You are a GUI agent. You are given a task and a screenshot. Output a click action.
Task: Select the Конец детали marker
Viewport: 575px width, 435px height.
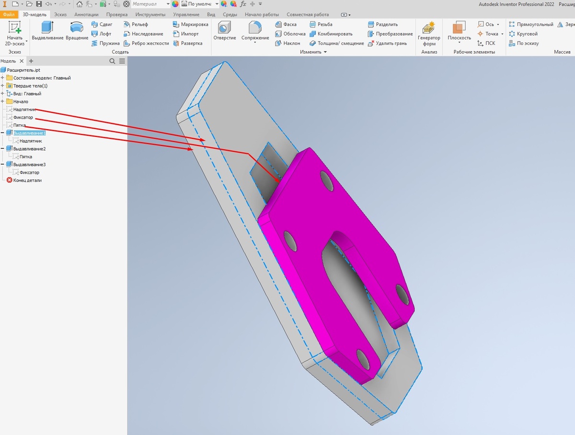point(24,180)
